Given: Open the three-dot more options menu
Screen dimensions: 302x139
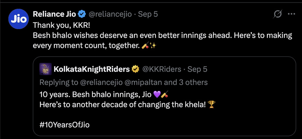Looking at the screenshot, I should click(x=291, y=14).
